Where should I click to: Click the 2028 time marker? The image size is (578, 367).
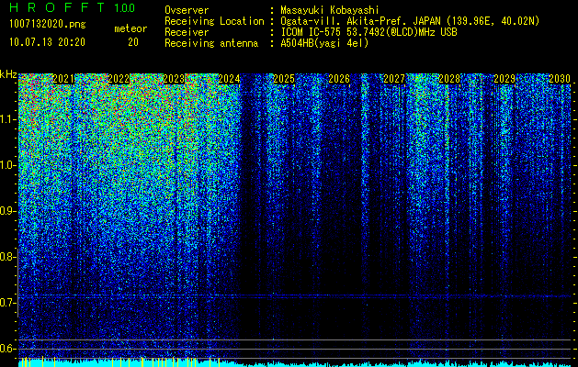449,79
